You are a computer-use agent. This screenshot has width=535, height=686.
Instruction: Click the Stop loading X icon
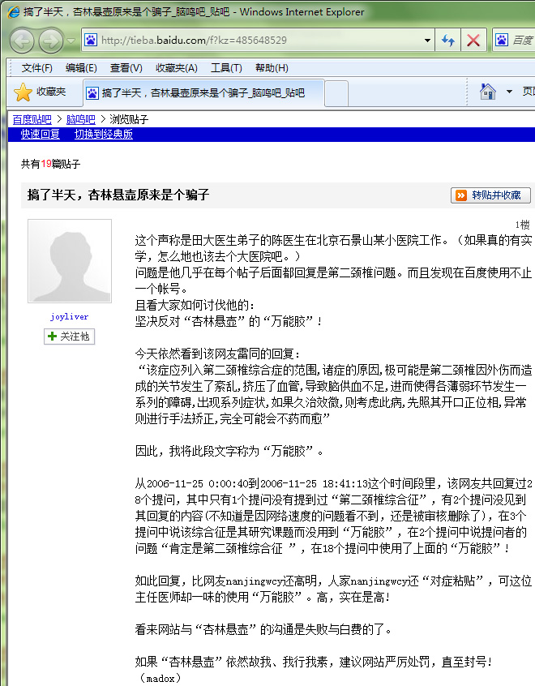click(x=473, y=41)
